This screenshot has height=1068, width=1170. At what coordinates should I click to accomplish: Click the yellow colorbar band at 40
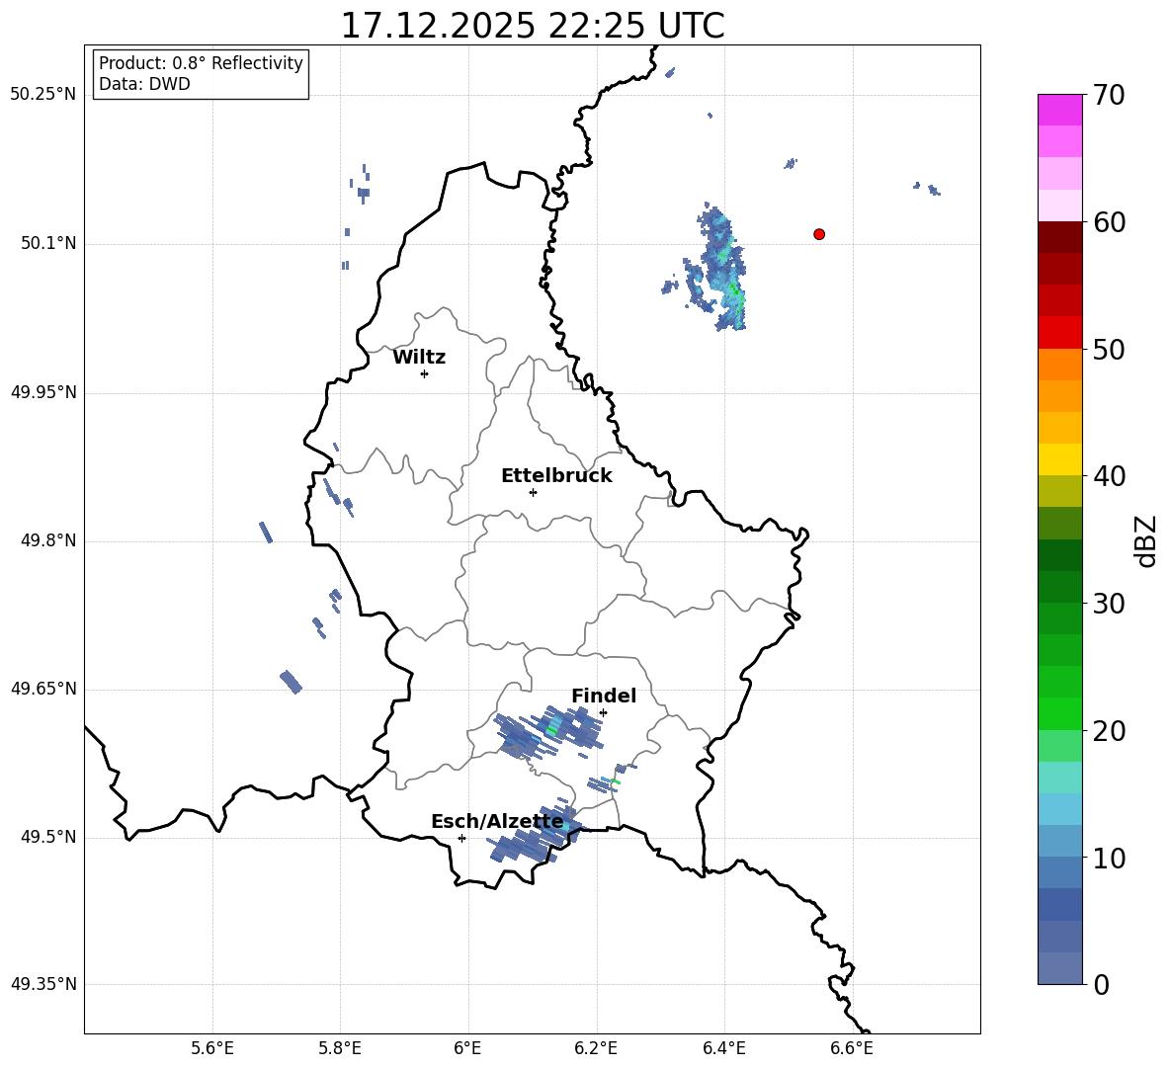[x=1060, y=459]
